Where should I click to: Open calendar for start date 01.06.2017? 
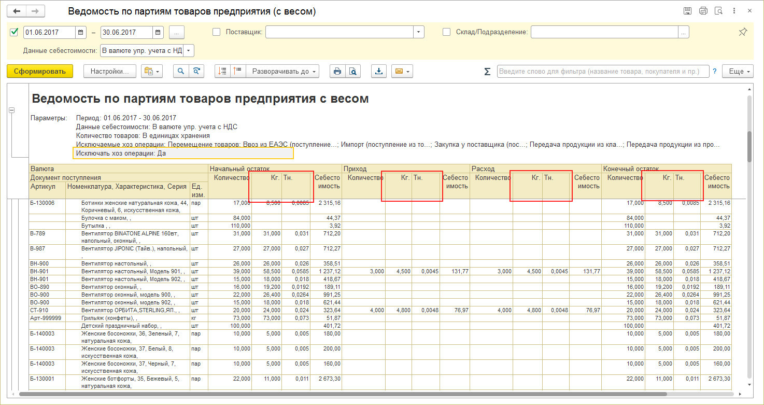[x=80, y=32]
